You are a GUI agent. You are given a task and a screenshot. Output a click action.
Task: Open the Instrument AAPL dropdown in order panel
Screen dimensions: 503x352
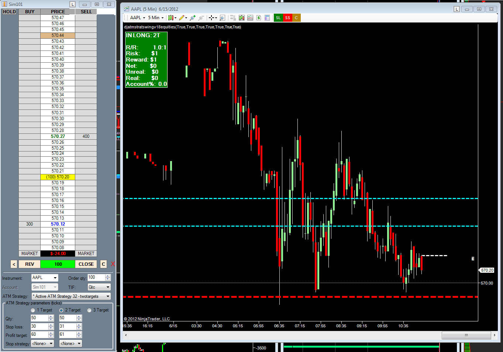point(45,278)
